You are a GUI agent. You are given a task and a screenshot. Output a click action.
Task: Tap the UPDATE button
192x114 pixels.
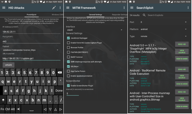coord(8,65)
